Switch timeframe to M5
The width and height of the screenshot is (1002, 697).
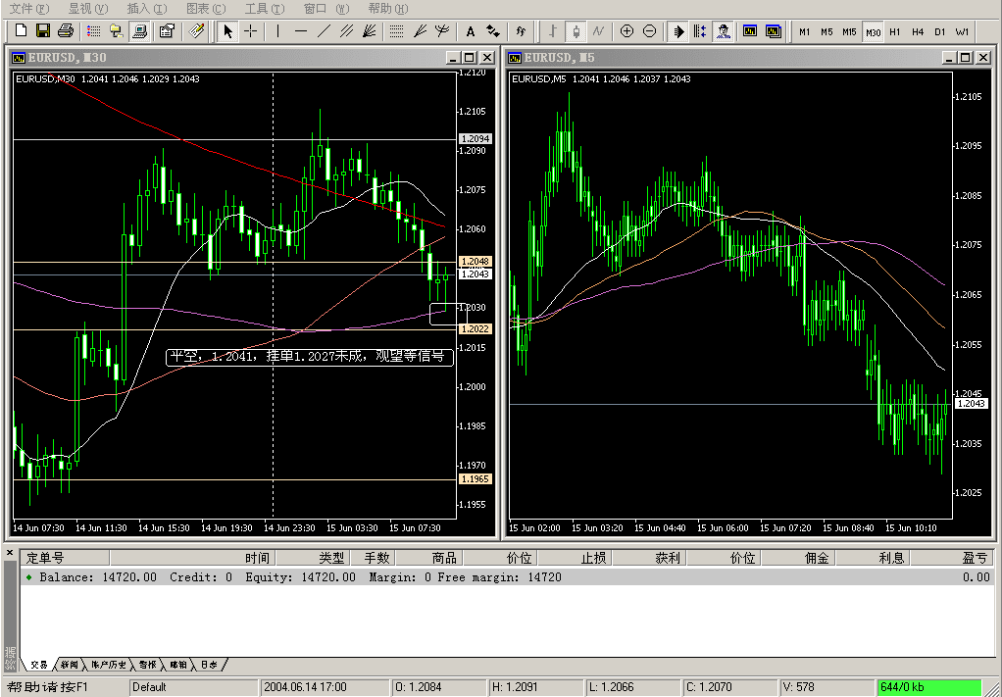827,31
